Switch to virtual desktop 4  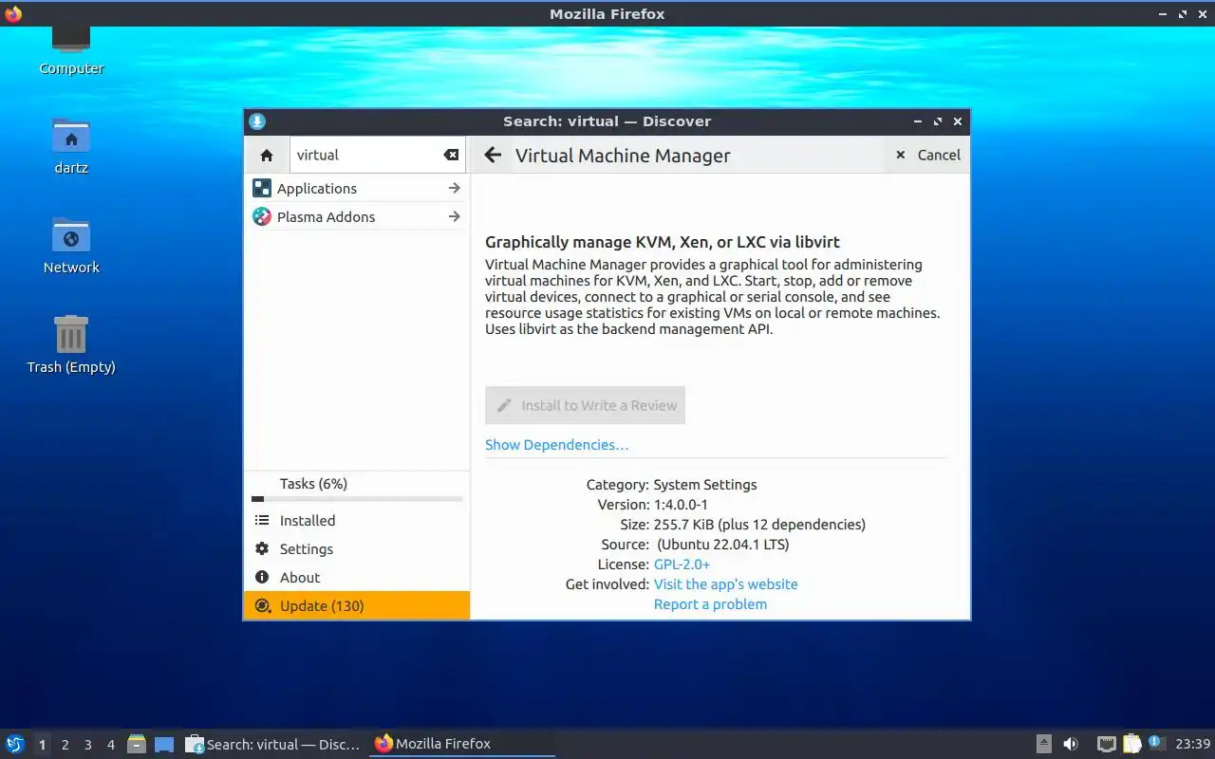click(x=110, y=745)
